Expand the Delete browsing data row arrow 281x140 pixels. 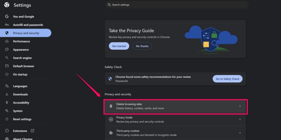(x=240, y=106)
